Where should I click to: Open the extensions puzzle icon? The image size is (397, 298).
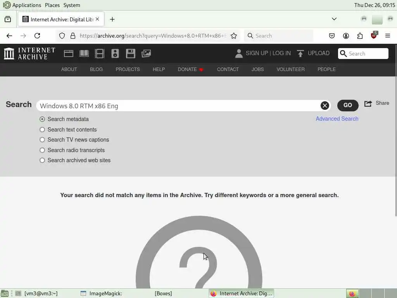tap(360, 36)
